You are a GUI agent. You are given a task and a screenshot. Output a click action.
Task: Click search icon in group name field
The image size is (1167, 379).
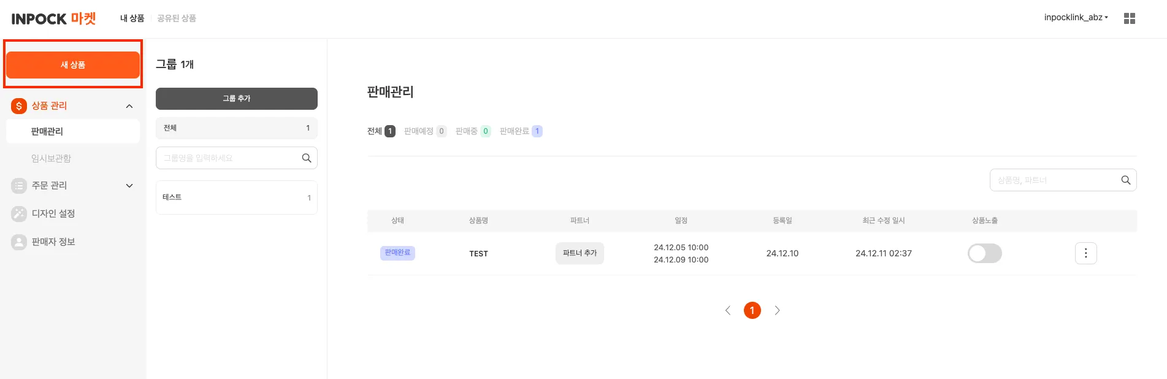pos(307,158)
